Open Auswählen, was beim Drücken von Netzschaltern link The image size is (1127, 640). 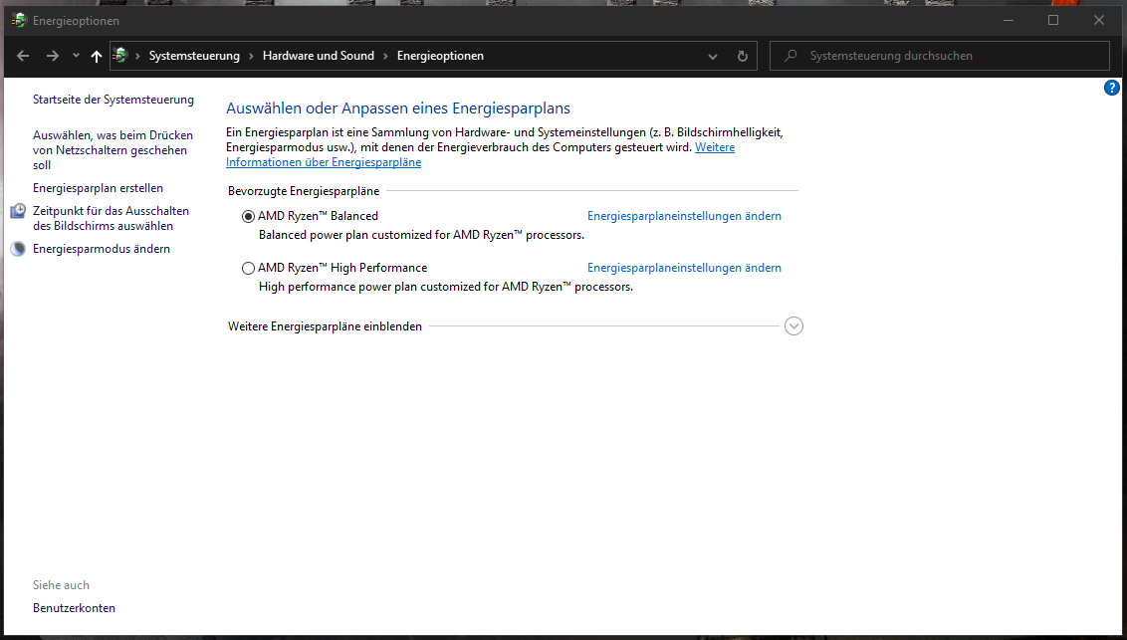tap(113, 150)
